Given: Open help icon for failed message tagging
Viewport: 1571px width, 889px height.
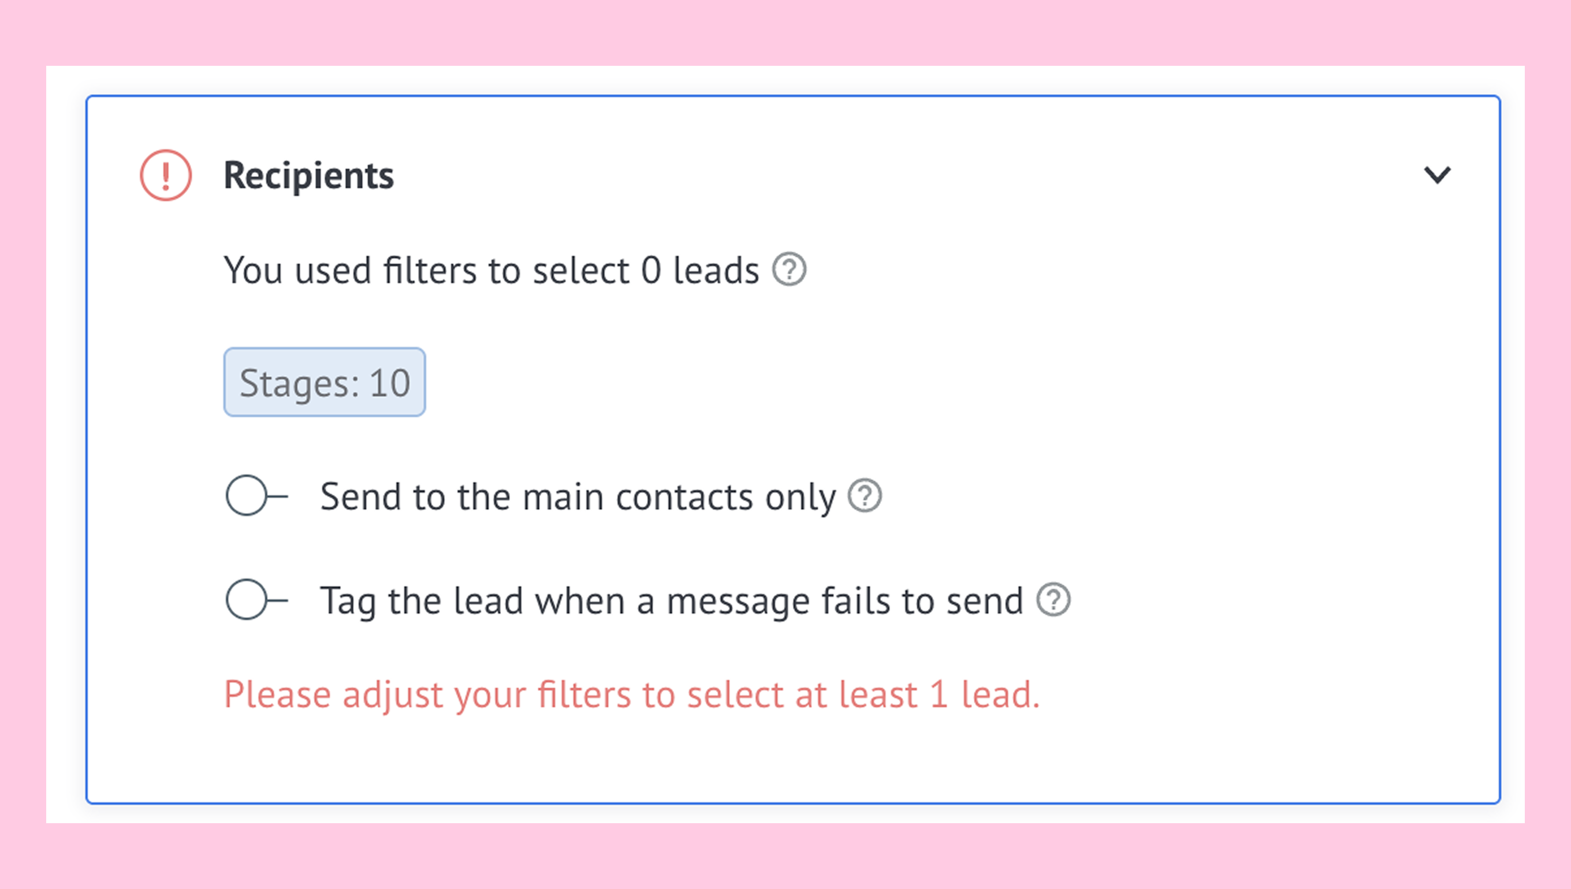Looking at the screenshot, I should coord(1053,600).
